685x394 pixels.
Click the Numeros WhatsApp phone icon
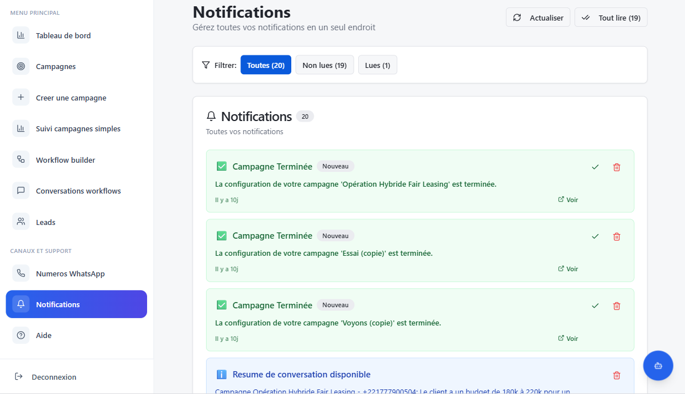coord(21,274)
